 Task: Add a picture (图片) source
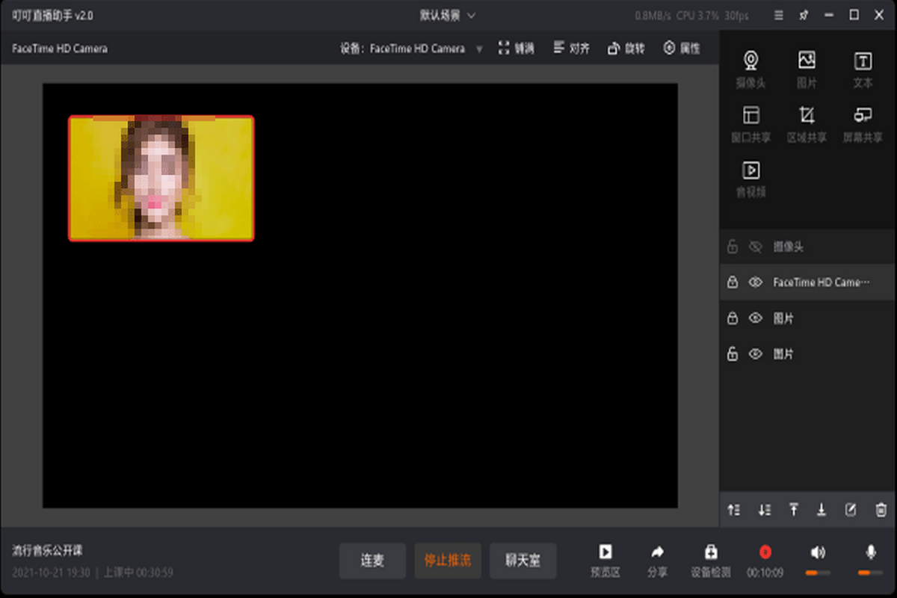pyautogui.click(x=807, y=70)
